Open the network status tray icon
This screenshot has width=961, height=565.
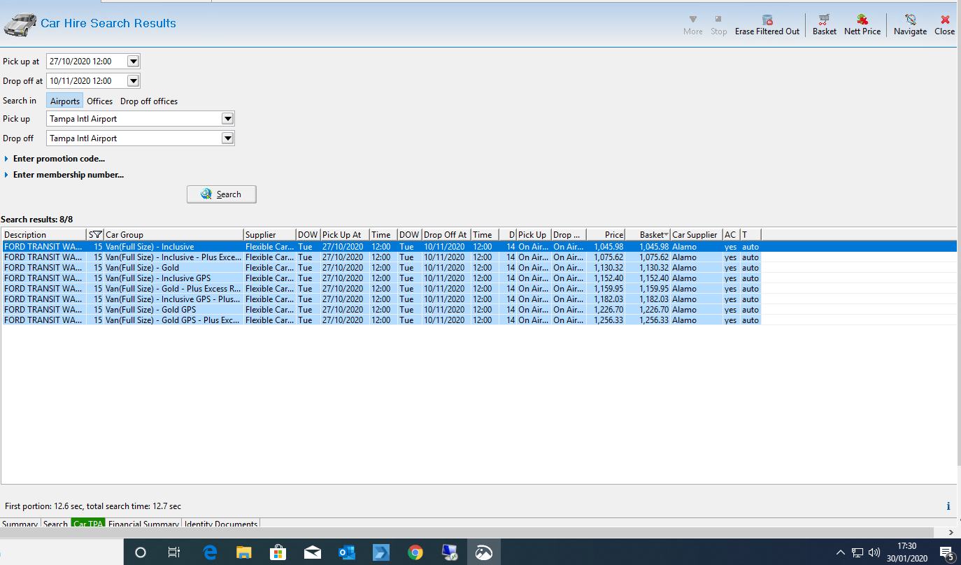point(857,552)
